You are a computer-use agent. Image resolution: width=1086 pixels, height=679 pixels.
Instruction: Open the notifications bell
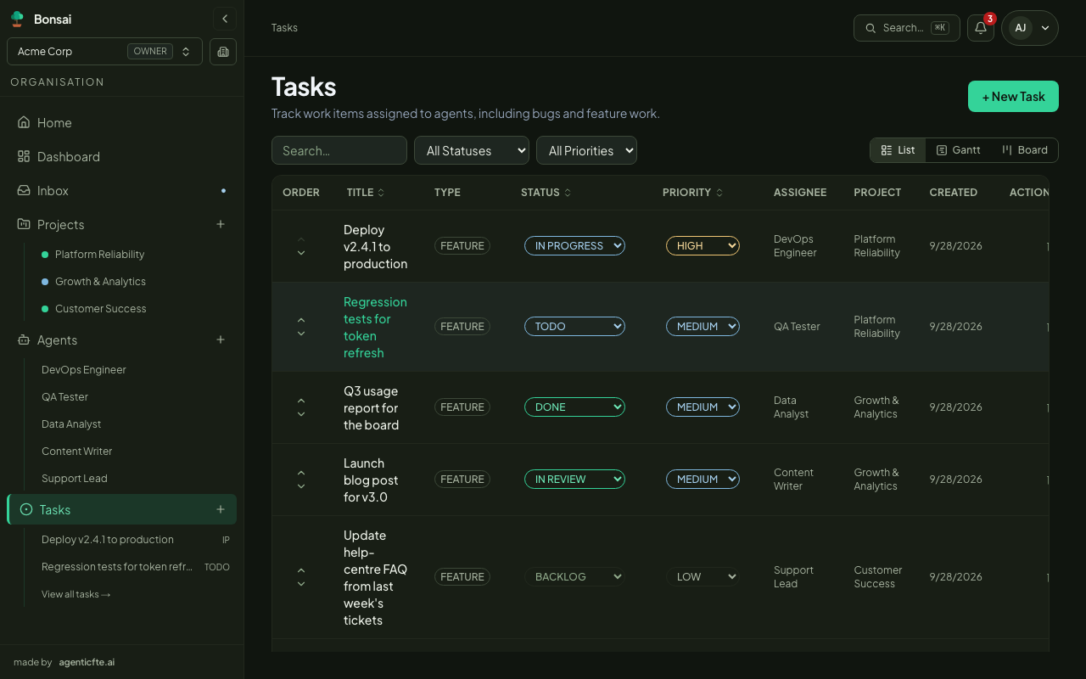pyautogui.click(x=981, y=28)
